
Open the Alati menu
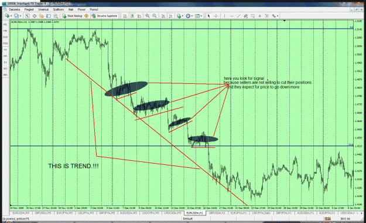(x=71, y=9)
